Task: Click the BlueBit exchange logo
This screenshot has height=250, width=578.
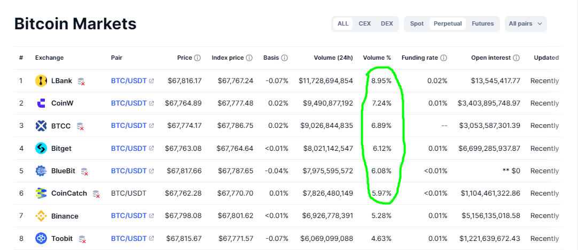Action: (41, 171)
